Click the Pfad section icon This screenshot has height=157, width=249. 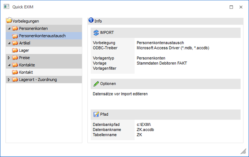click(x=96, y=114)
